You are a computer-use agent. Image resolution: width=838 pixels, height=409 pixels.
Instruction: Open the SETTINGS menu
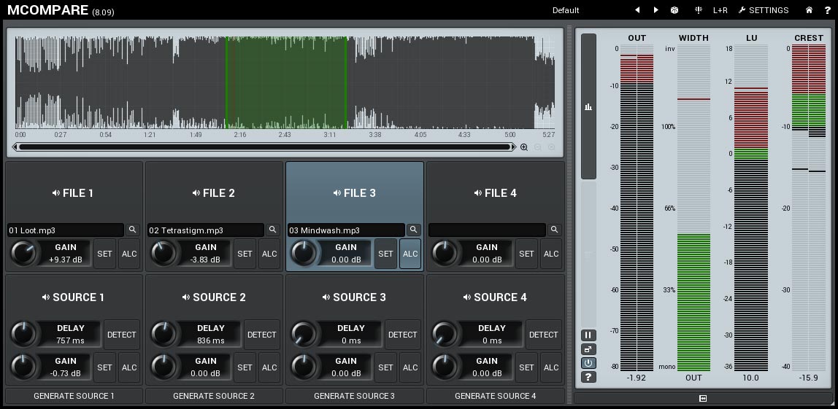click(x=763, y=10)
